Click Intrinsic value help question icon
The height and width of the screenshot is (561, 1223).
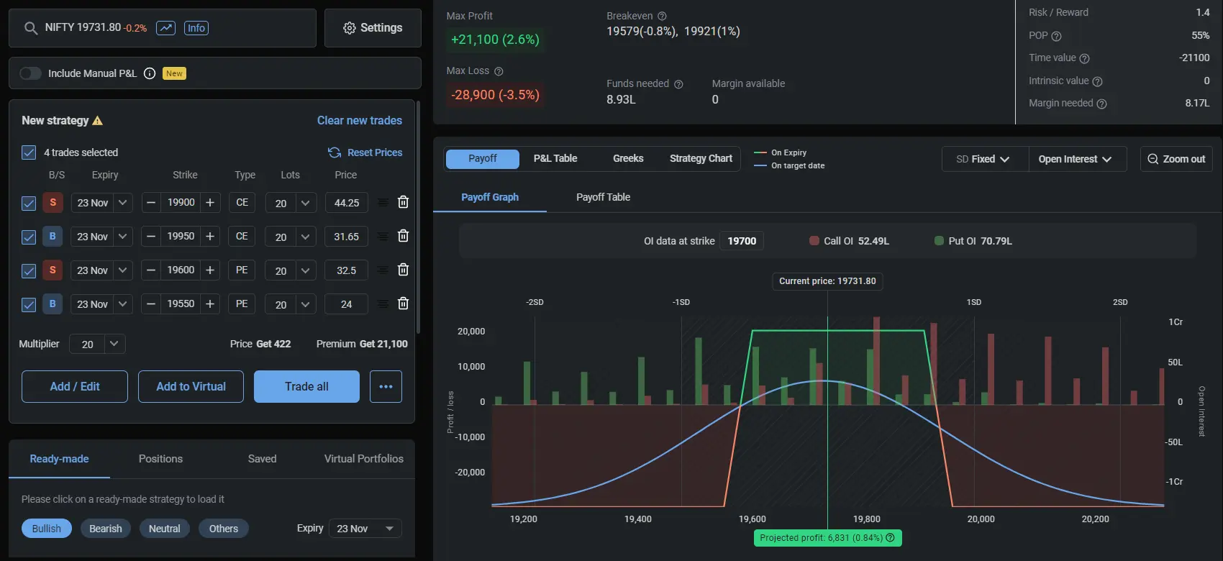pos(1097,81)
